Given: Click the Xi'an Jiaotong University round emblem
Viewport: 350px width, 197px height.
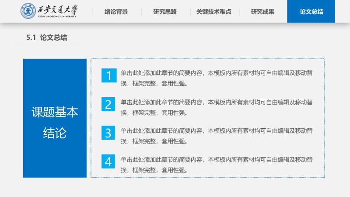Looking at the screenshot, I should coord(28,11).
